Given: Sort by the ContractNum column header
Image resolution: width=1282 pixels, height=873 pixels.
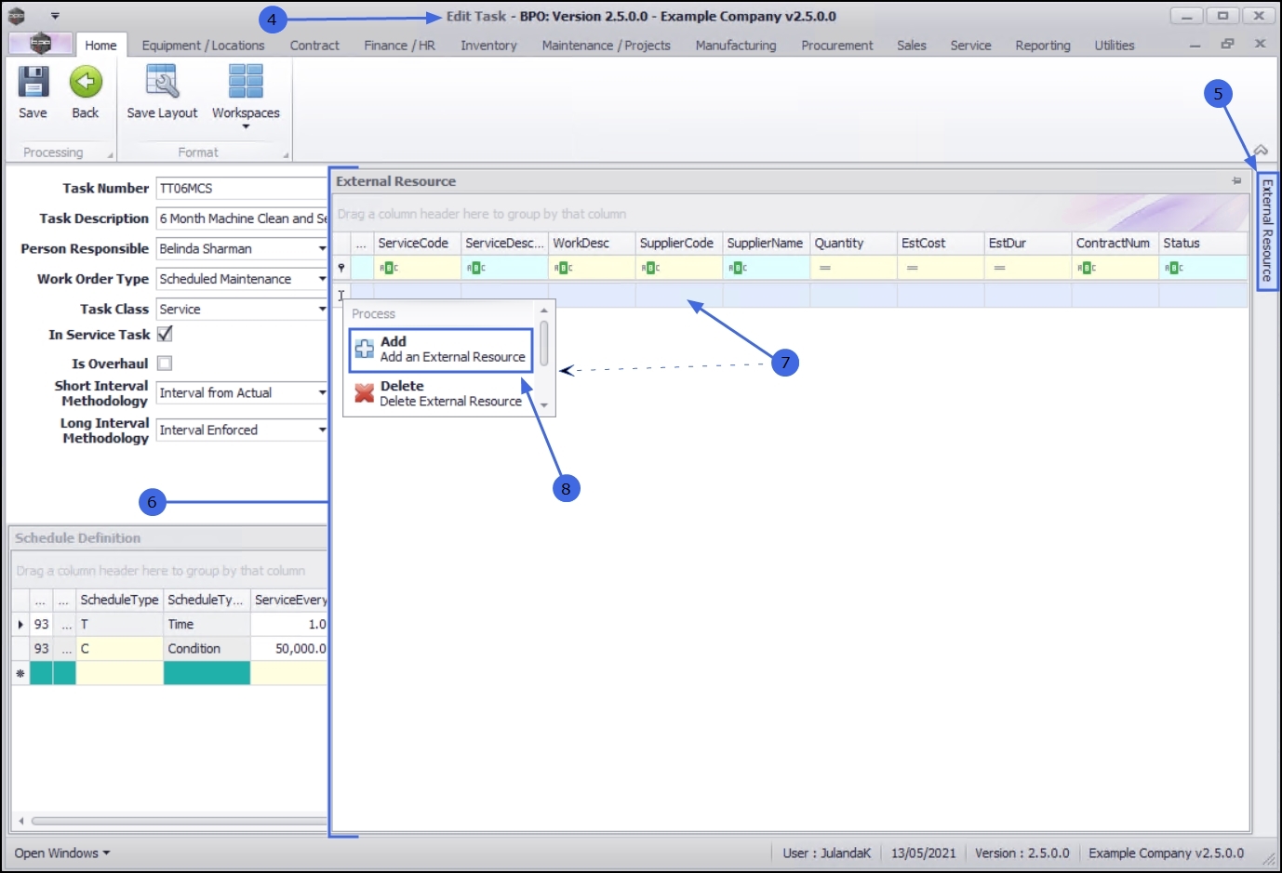Looking at the screenshot, I should [x=1115, y=244].
